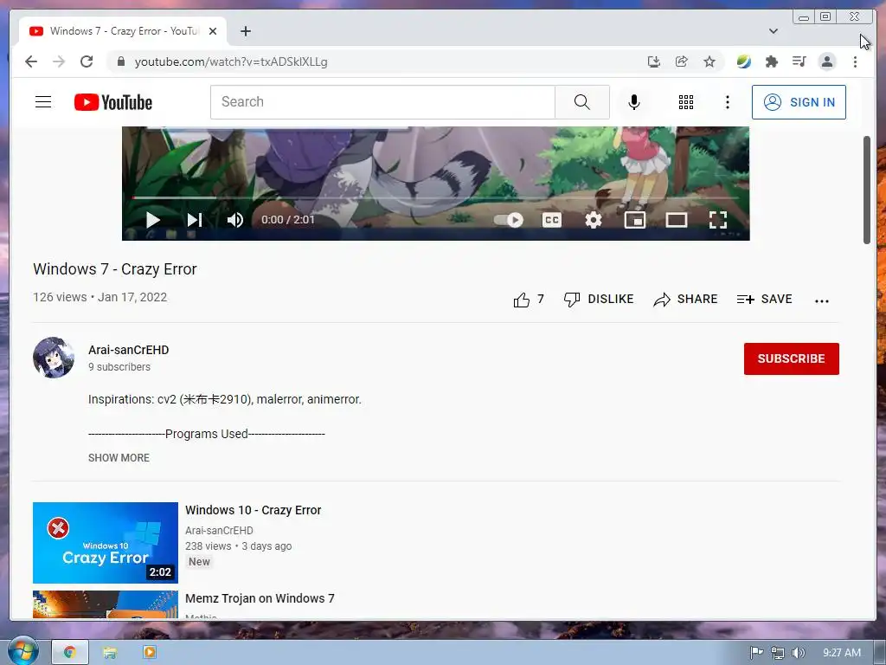
Task: Focus the YouTube search field
Action: pos(382,102)
